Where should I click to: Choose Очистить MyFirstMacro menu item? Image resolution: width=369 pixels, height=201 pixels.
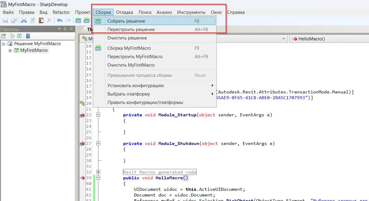click(x=155, y=65)
